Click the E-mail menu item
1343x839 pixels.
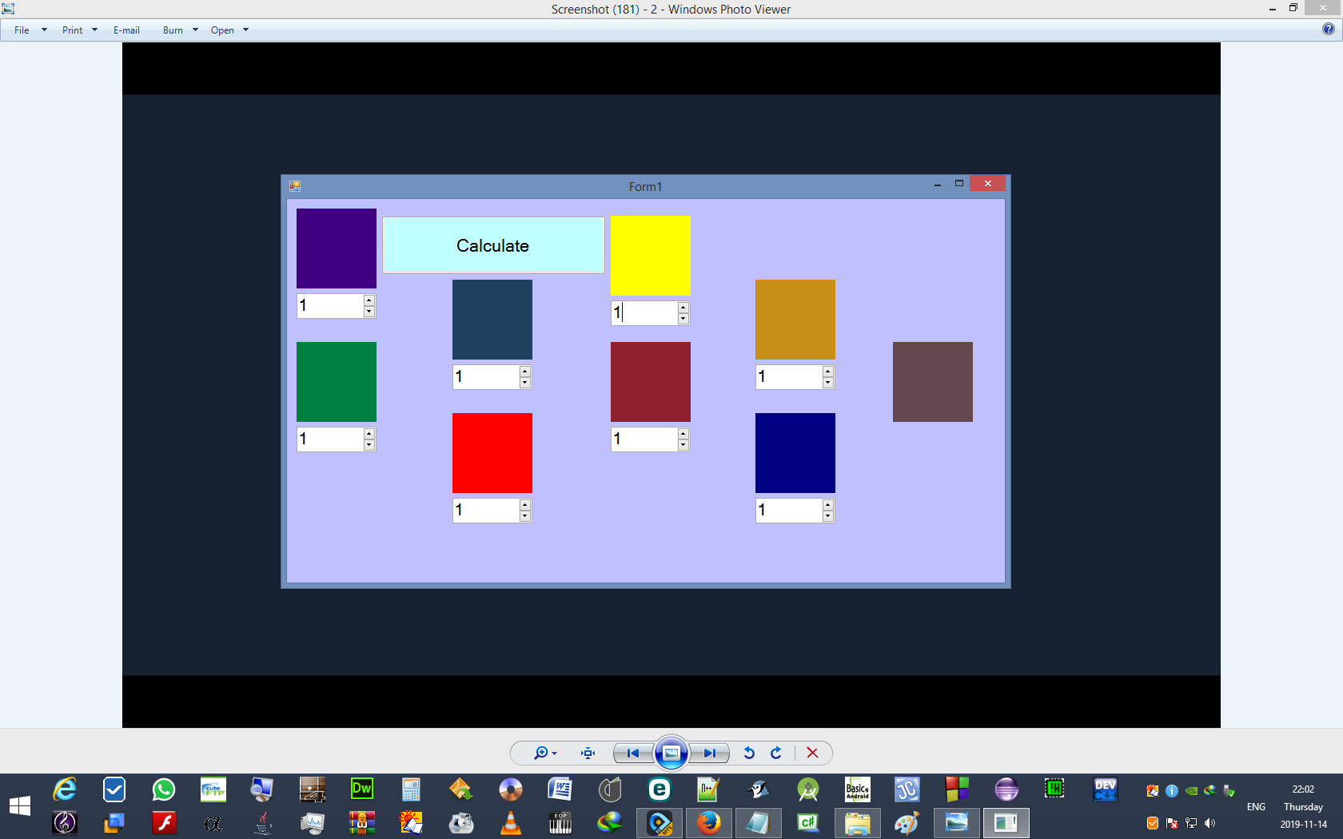coord(126,30)
